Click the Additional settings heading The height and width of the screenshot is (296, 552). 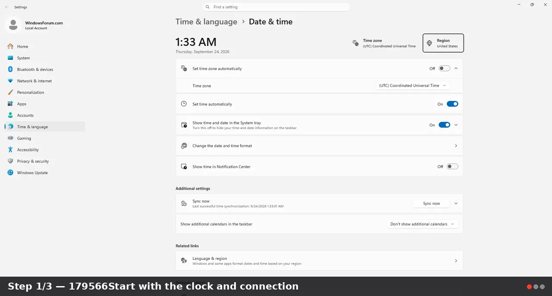point(193,188)
